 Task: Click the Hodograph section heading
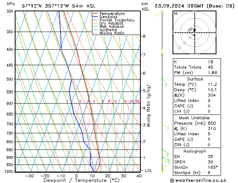click(x=195, y=151)
